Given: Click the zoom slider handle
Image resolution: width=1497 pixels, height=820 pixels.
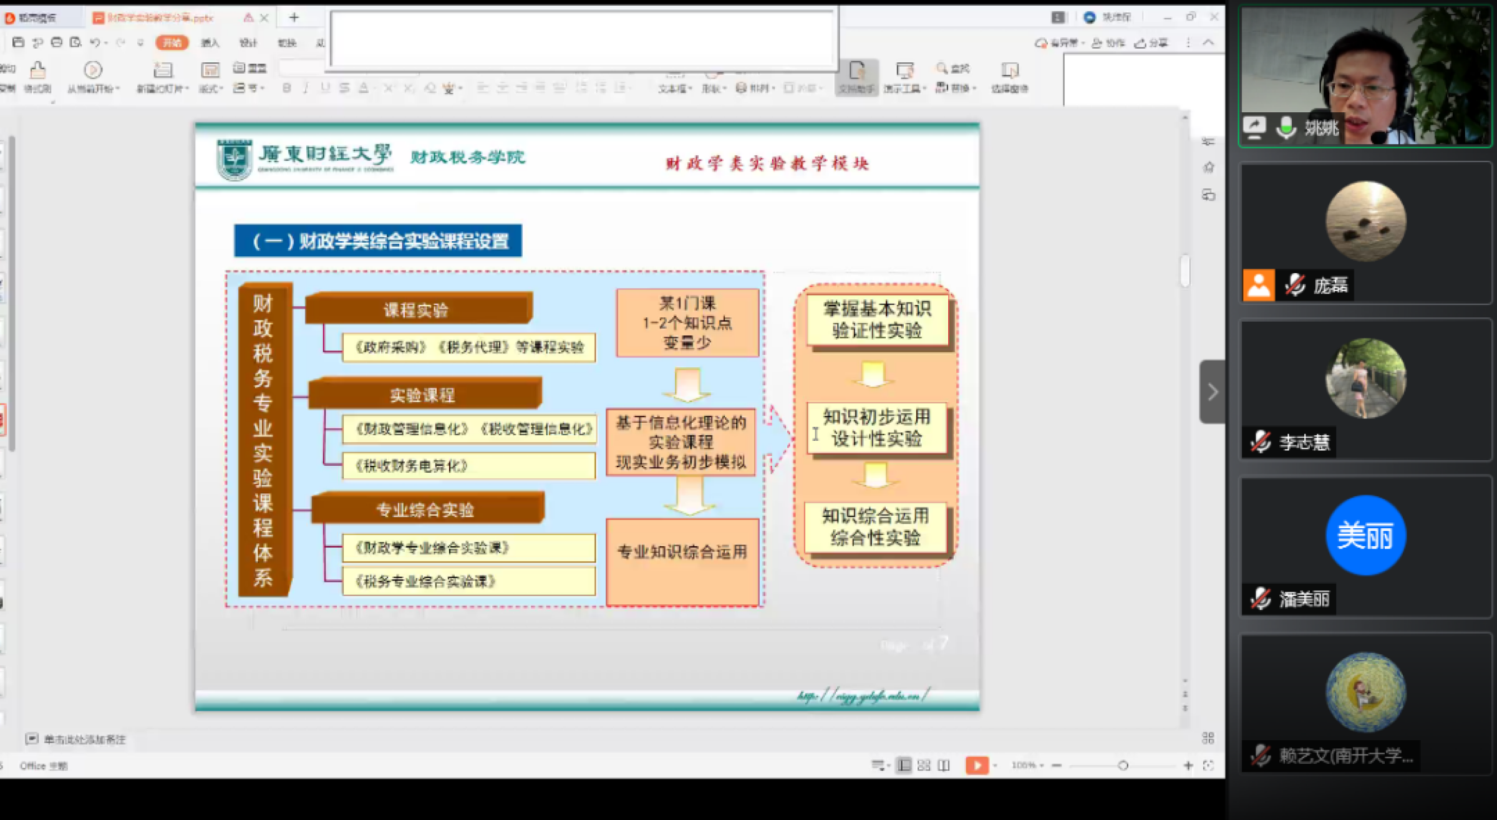Looking at the screenshot, I should click(x=1123, y=765).
